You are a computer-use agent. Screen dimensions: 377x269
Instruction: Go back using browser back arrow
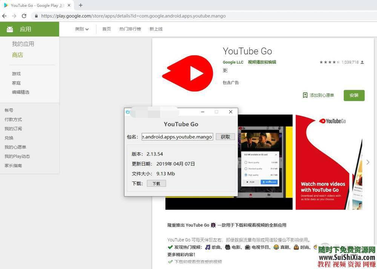point(4,16)
